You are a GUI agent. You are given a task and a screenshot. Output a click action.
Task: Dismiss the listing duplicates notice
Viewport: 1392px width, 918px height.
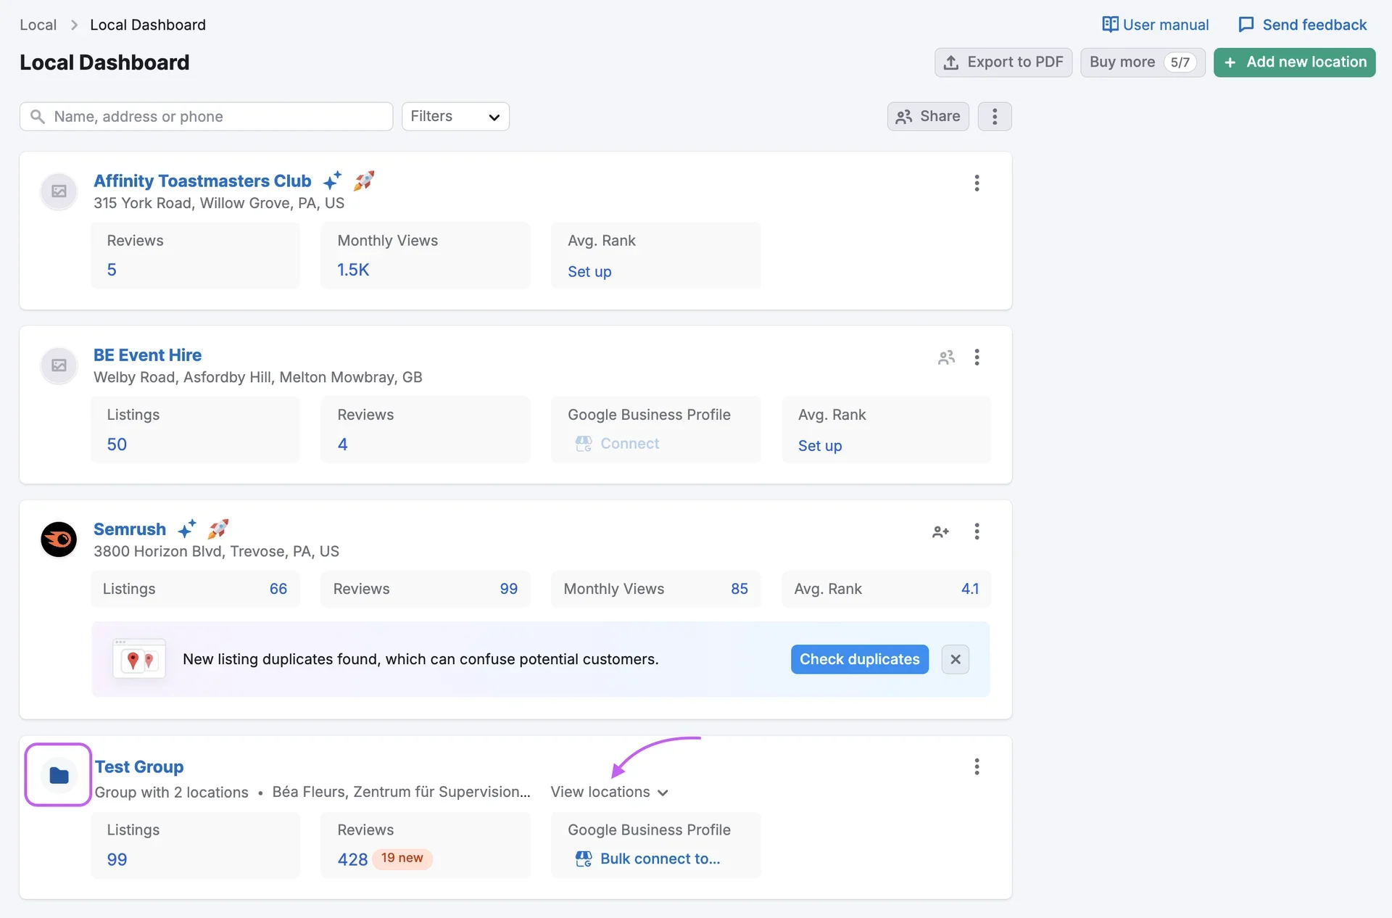point(956,659)
